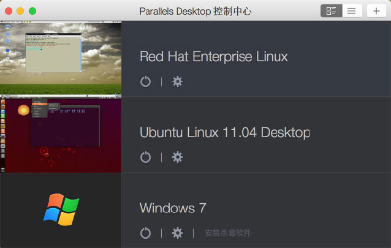Switch to compact list view
Image resolution: width=391 pixels, height=248 pixels.
352,11
